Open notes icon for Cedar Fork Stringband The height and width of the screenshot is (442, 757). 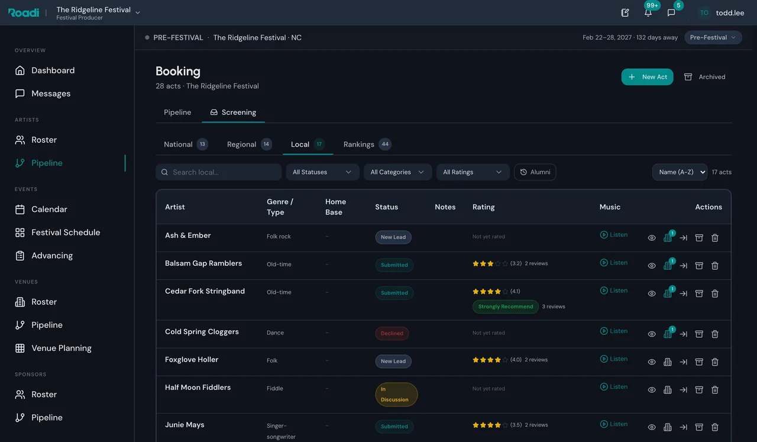click(668, 293)
